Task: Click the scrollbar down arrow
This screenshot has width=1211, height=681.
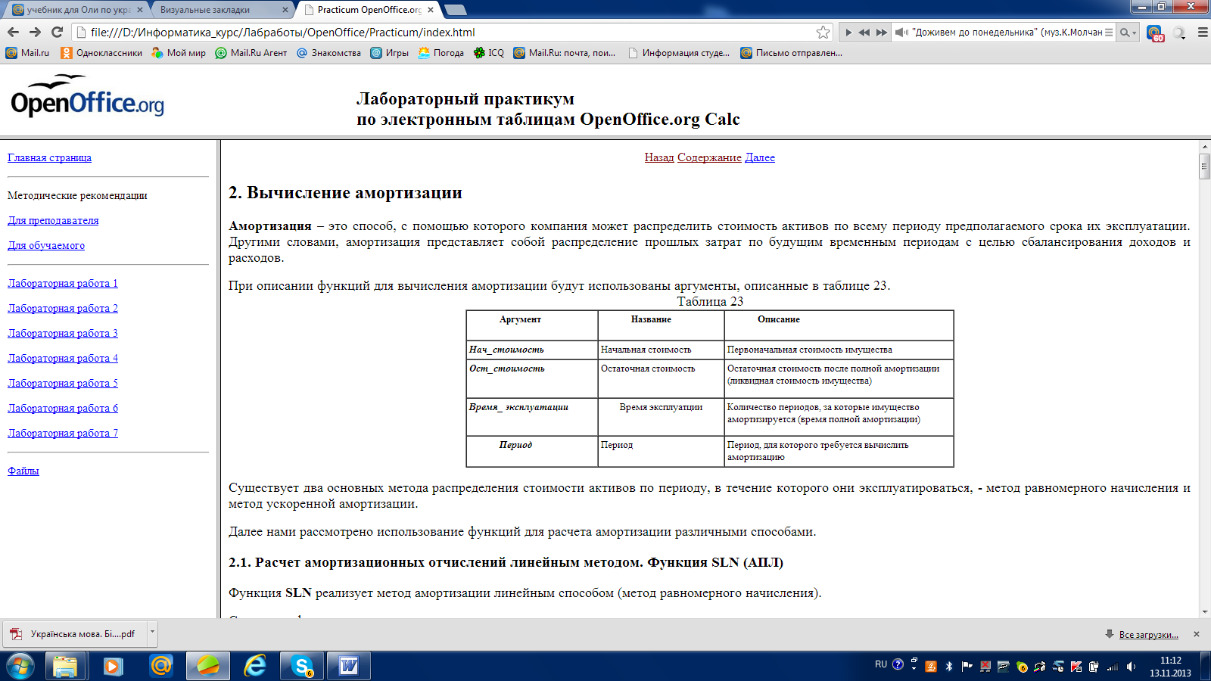Action: 1204,612
